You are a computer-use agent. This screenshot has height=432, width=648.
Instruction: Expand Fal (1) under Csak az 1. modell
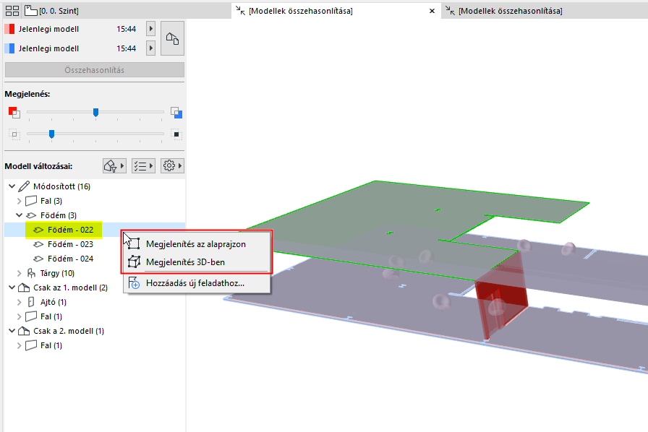(x=19, y=316)
